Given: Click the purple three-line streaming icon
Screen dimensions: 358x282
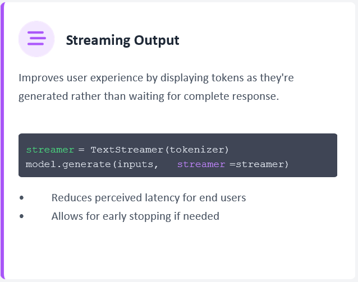Looking at the screenshot, I should (36, 39).
